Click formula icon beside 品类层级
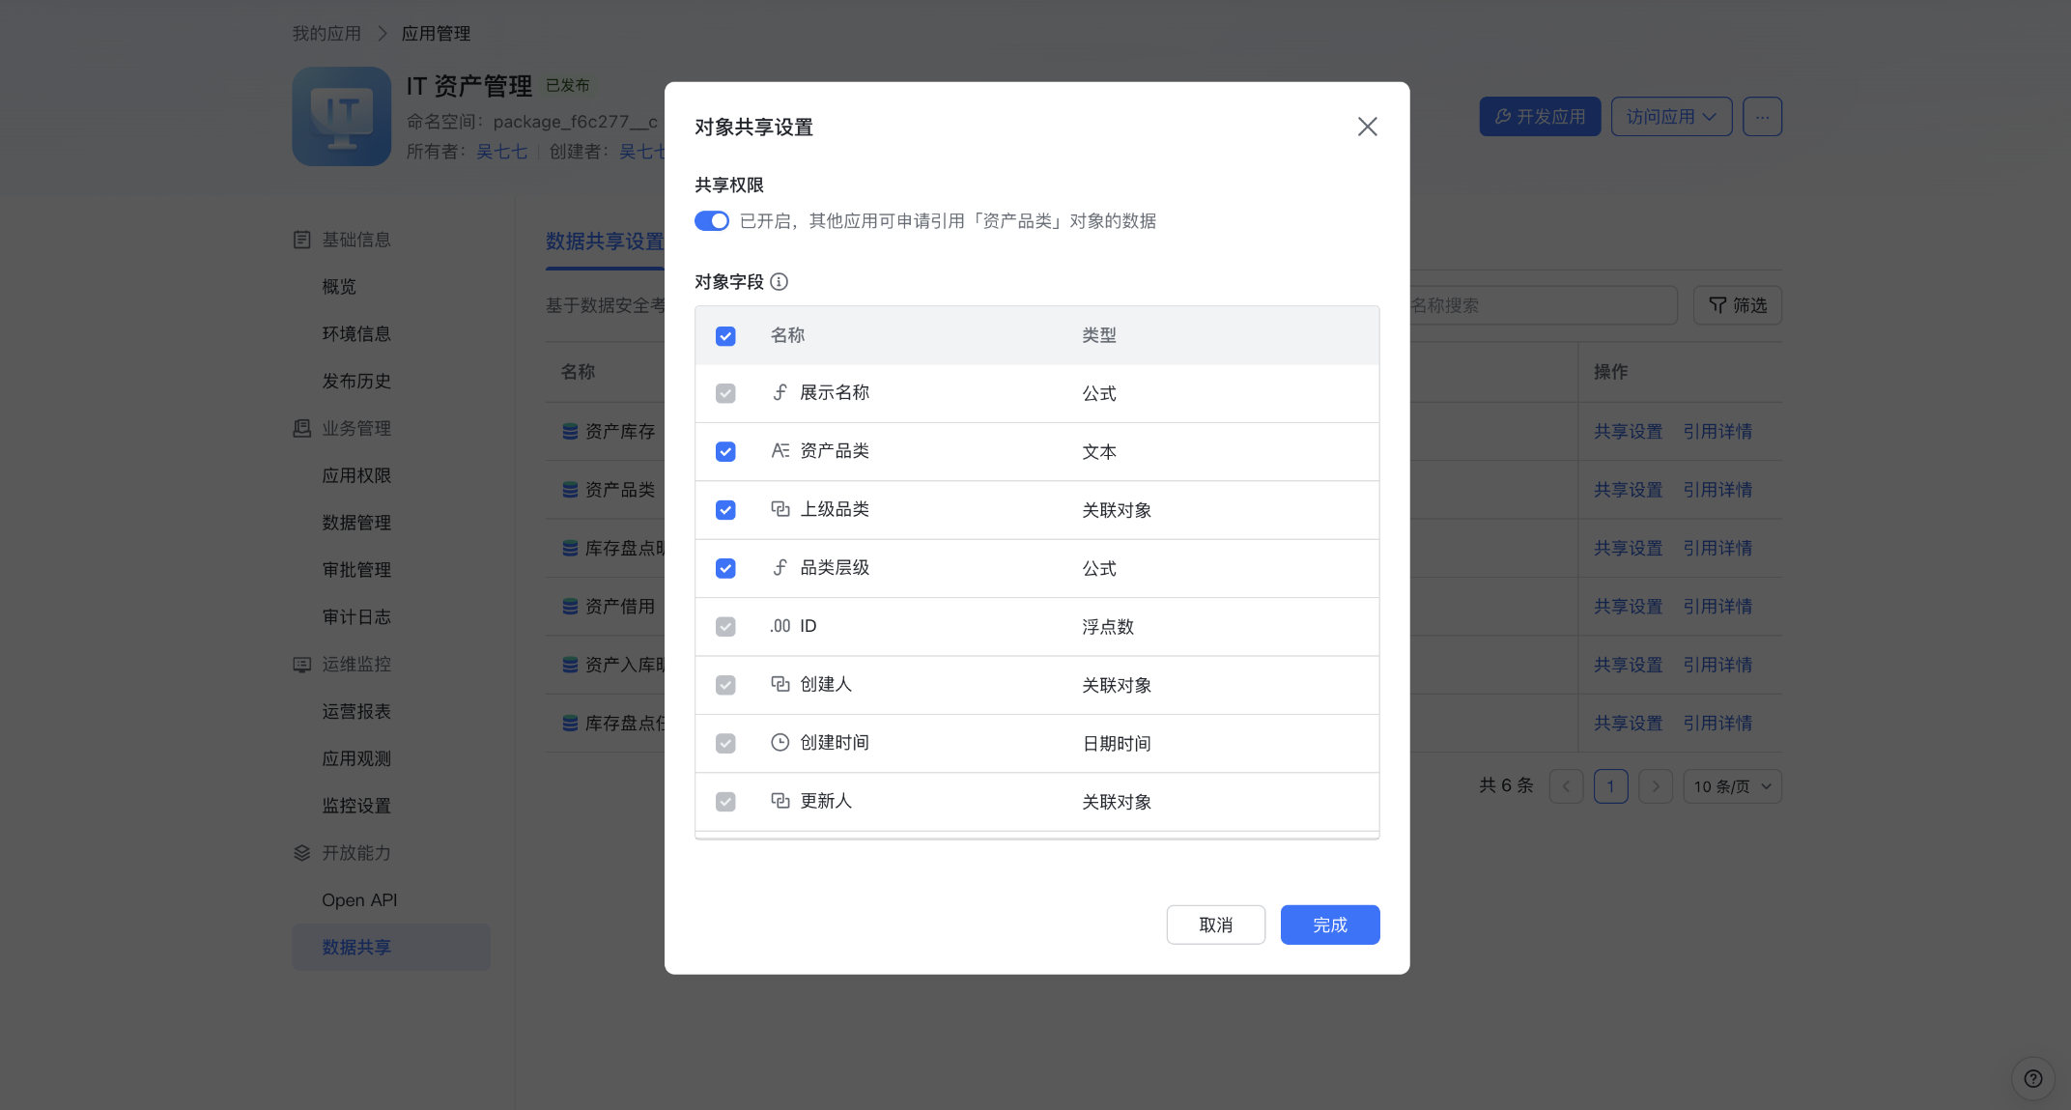 (780, 567)
